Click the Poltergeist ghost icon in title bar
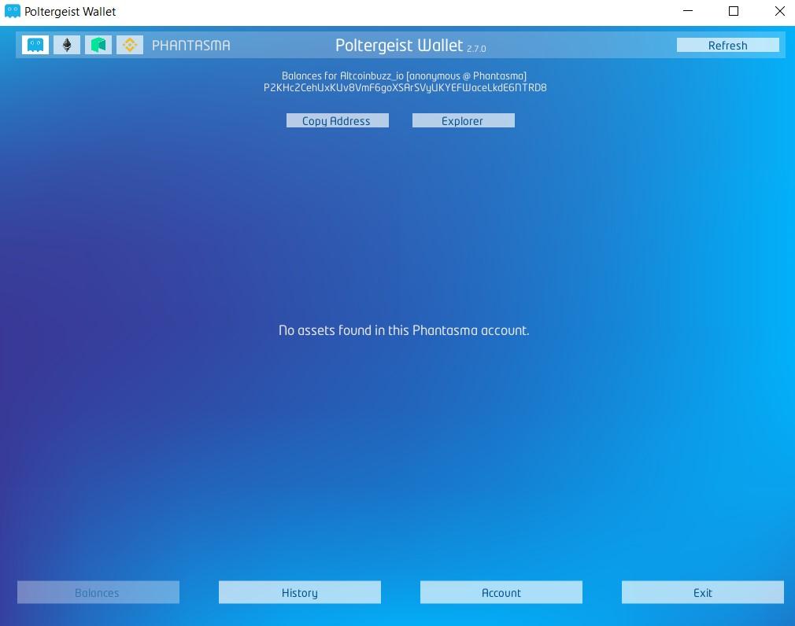This screenshot has height=626, width=795. [12, 11]
